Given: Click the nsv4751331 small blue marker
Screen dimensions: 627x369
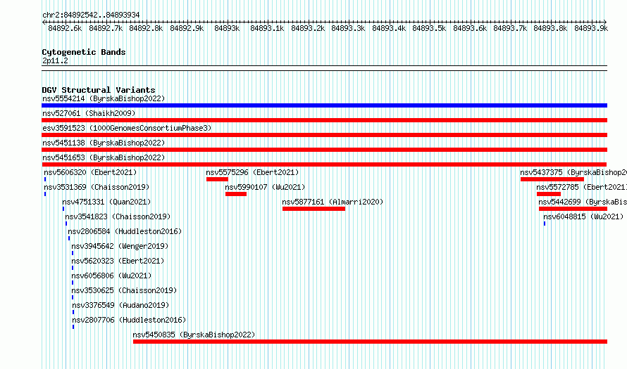Looking at the screenshot, I should (x=63, y=209).
